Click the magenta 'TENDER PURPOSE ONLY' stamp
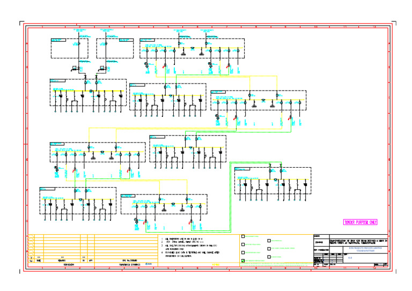 (x=360, y=222)
